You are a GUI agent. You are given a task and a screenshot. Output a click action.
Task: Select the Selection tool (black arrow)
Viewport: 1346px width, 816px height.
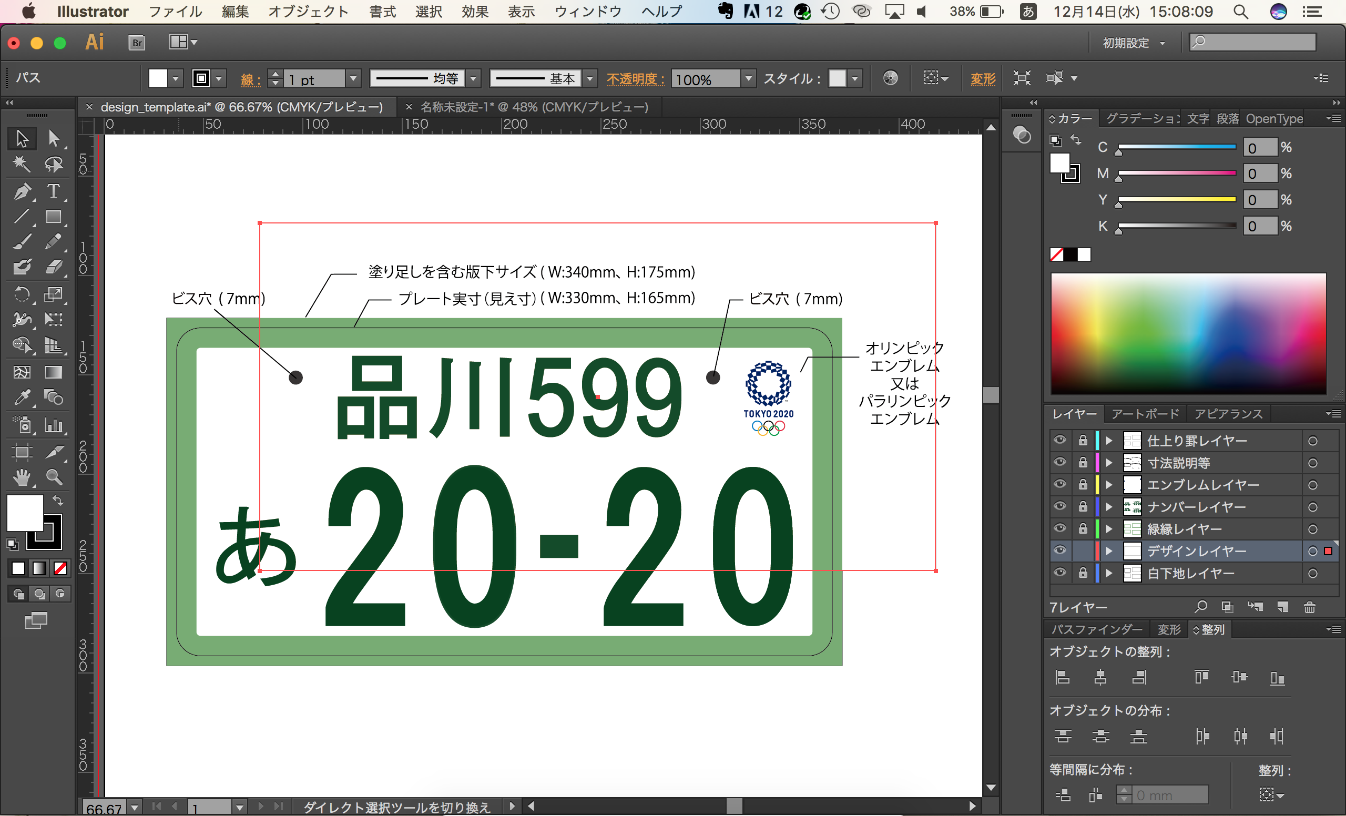click(x=22, y=138)
